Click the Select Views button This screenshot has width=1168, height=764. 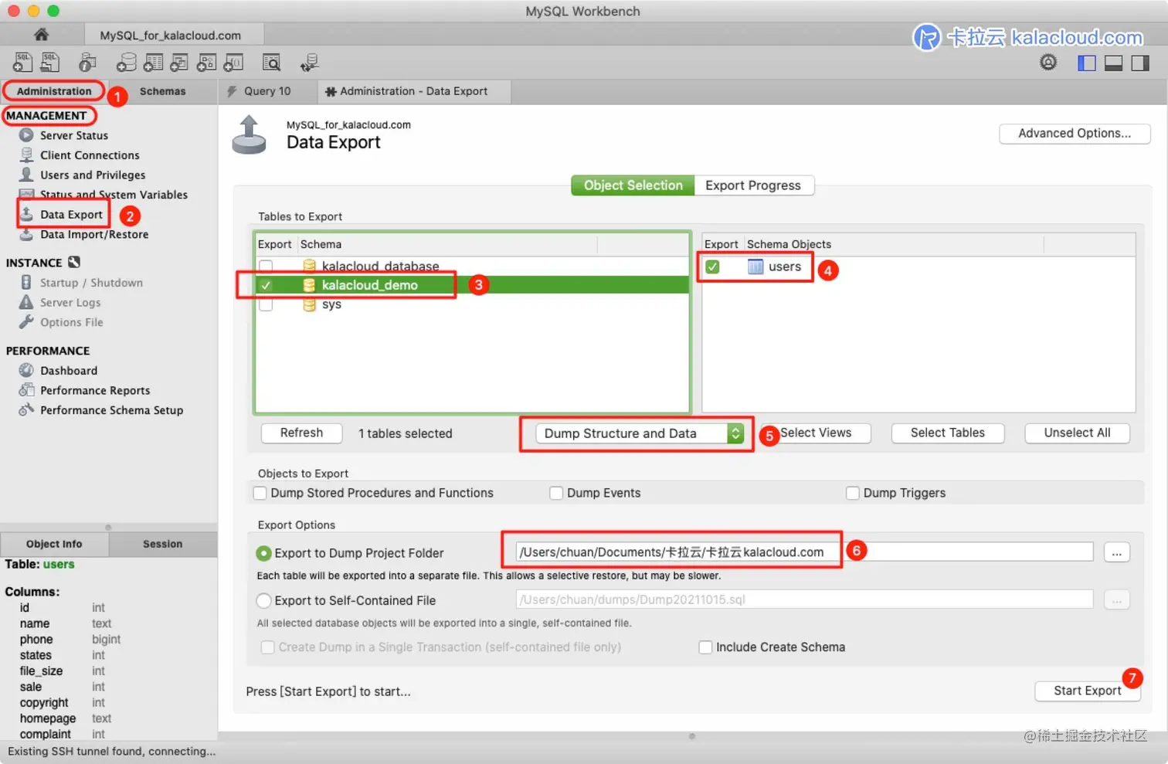816,433
